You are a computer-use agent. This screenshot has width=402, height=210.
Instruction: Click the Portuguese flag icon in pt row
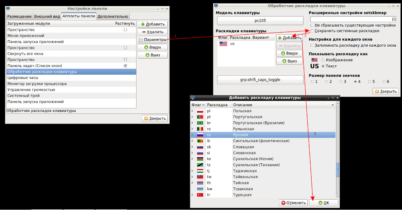pyautogui.click(x=200, y=117)
